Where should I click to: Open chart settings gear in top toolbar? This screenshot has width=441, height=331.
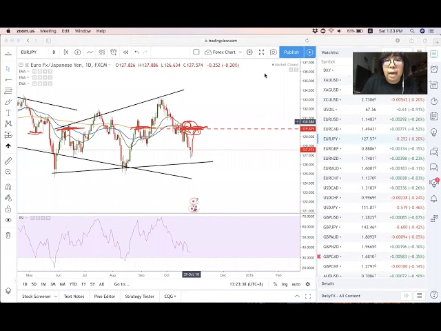coord(249,52)
